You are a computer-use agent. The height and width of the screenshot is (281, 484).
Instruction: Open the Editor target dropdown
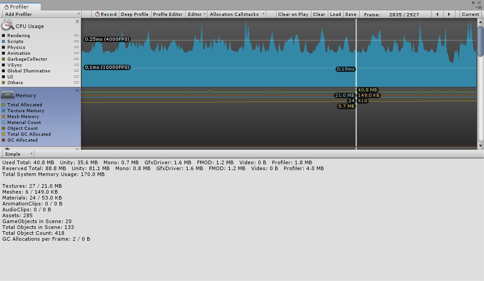point(196,14)
